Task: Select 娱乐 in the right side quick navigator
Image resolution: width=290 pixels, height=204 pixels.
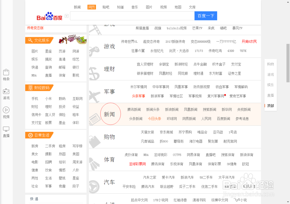Action: point(270,85)
